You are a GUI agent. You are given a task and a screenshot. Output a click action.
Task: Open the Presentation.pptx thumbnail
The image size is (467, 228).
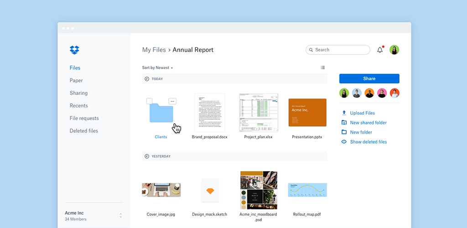tap(307, 112)
